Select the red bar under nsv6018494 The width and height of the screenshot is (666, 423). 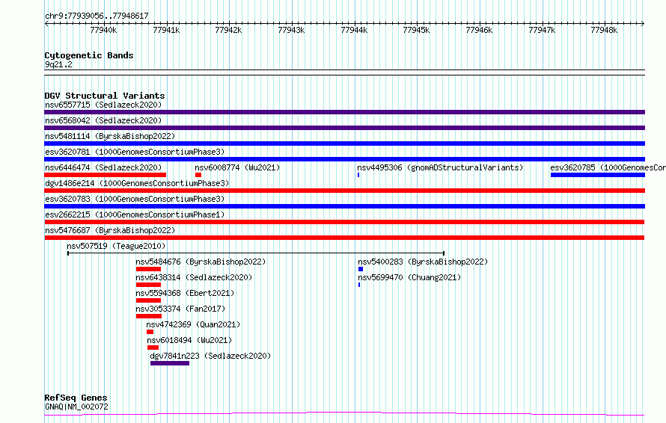coord(153,348)
